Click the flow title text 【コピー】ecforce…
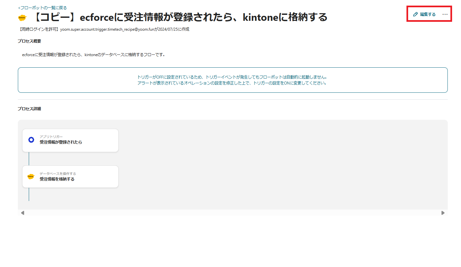Image resolution: width=461 pixels, height=267 pixels. (179, 17)
